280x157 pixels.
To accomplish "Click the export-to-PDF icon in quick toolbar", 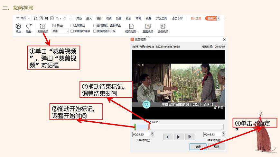I will tap(41, 18).
